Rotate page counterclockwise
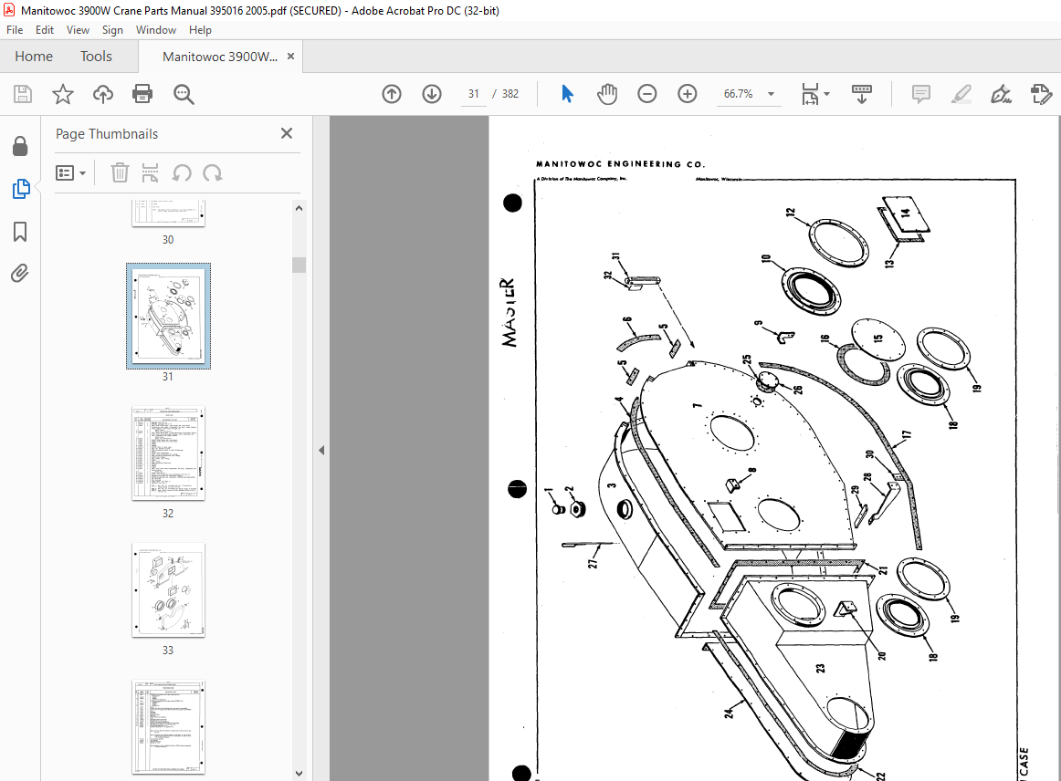The image size is (1061, 781). click(182, 173)
